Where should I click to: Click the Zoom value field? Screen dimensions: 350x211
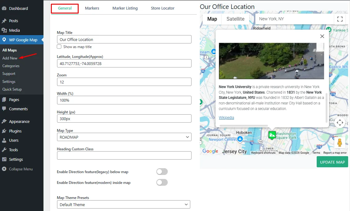[124, 82]
